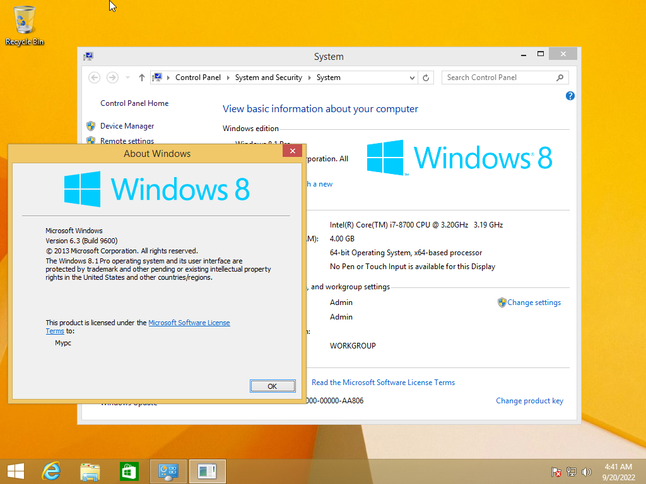Select the About Windows taskbar button
Screen dimensions: 646x484
pyautogui.click(x=207, y=471)
